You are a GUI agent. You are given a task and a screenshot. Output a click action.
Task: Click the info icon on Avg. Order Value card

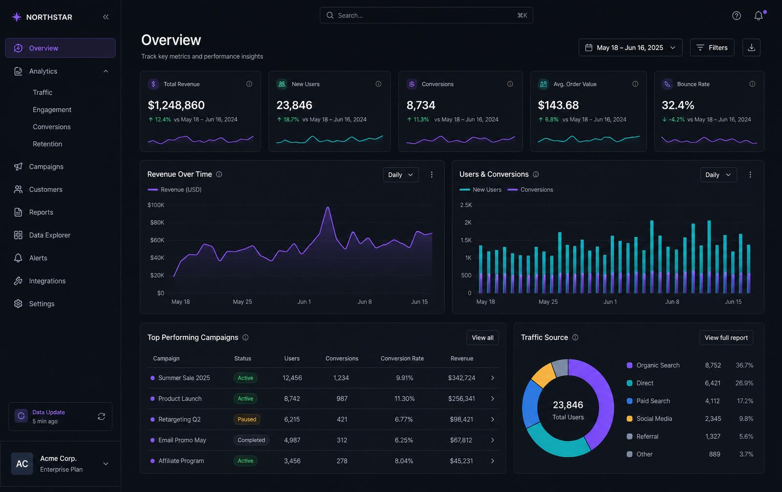(635, 84)
